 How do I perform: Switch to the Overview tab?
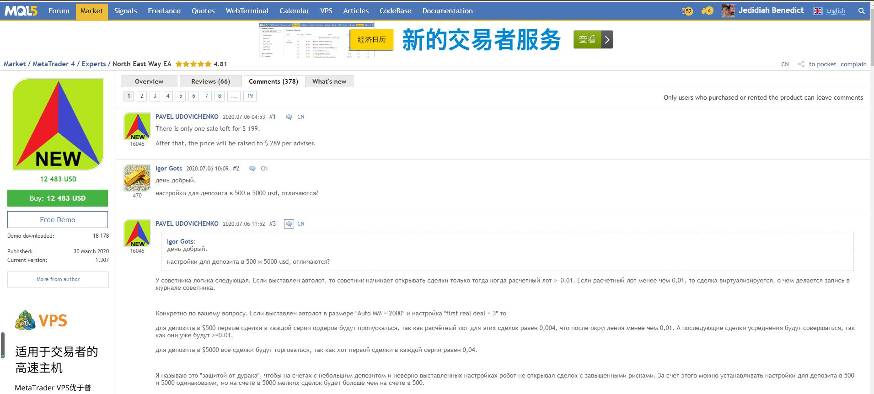[x=149, y=81]
